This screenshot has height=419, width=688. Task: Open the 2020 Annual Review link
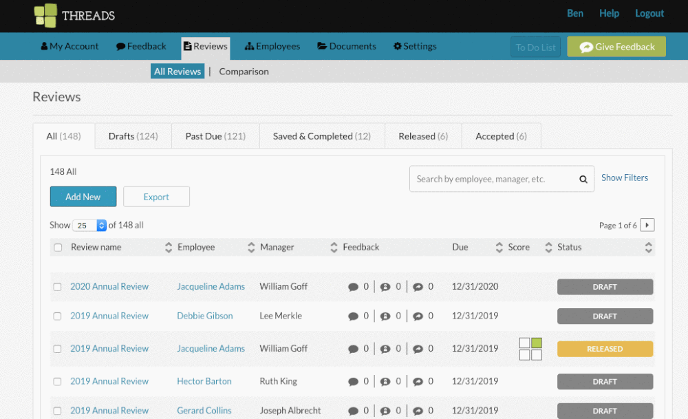coord(109,286)
